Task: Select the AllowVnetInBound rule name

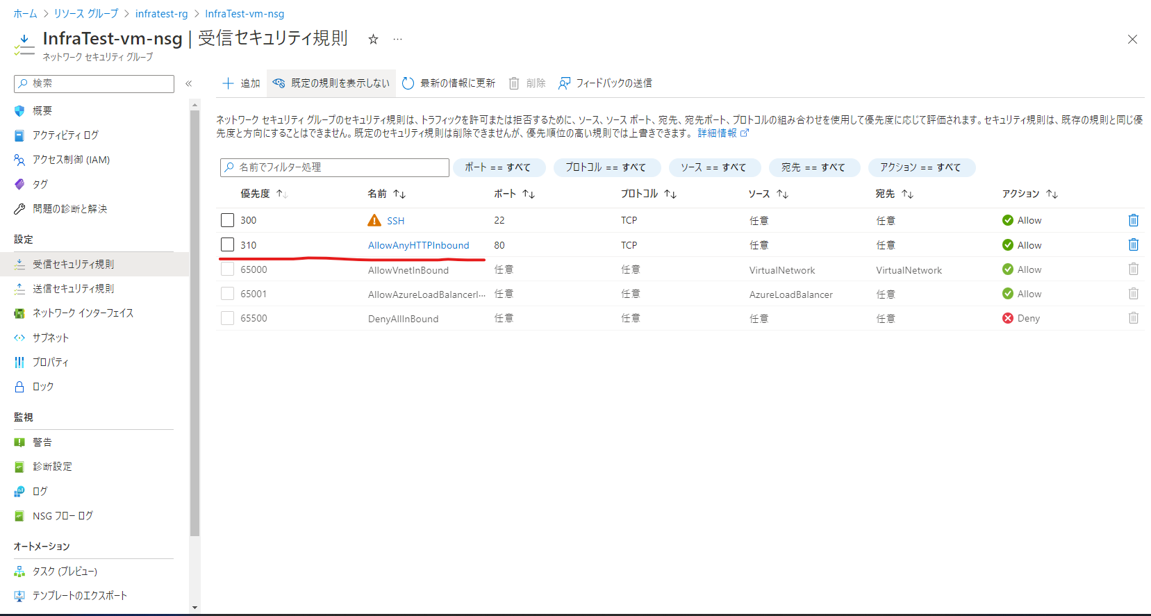Action: click(x=408, y=270)
